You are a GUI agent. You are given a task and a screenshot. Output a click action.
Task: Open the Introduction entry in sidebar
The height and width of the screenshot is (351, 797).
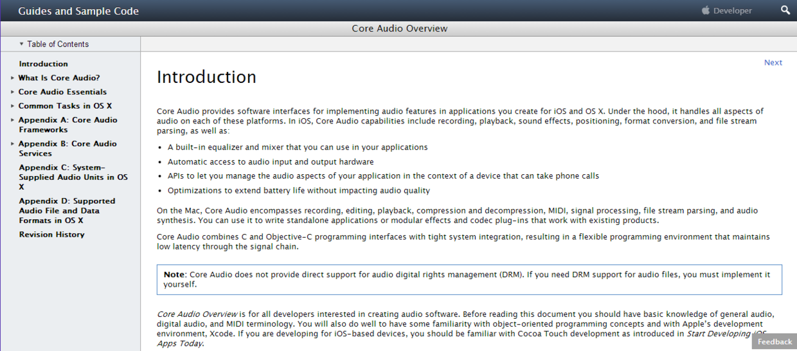(43, 64)
